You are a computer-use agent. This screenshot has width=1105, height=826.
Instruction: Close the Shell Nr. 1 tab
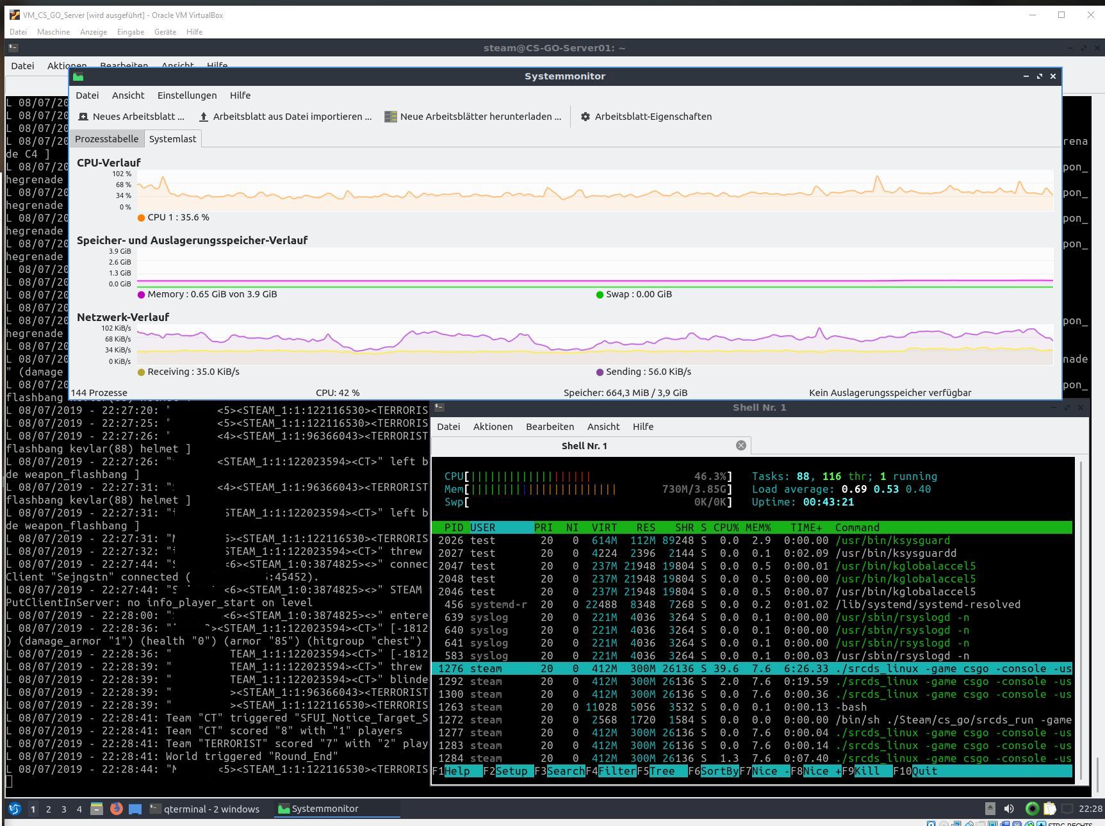pyautogui.click(x=741, y=445)
